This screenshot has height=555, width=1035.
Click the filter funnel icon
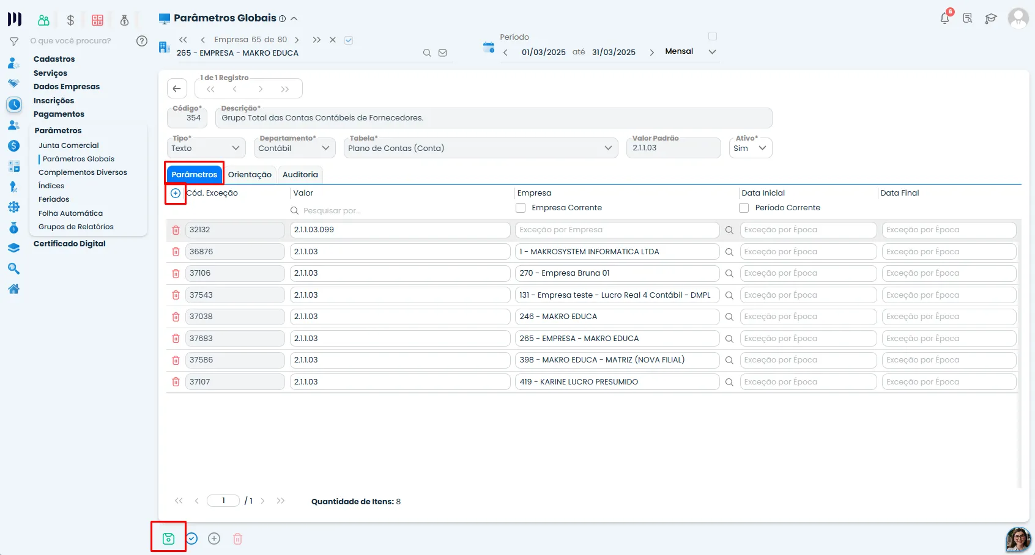point(13,42)
